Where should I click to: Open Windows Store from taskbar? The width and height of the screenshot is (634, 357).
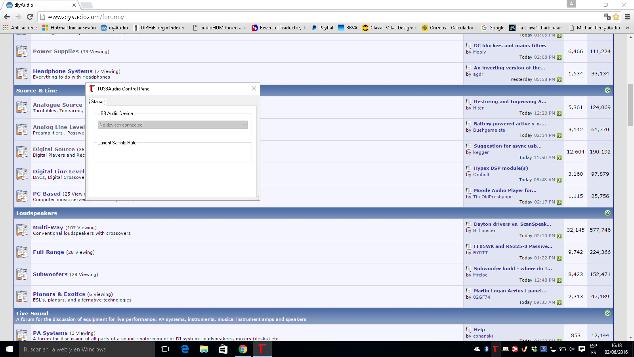(223, 349)
